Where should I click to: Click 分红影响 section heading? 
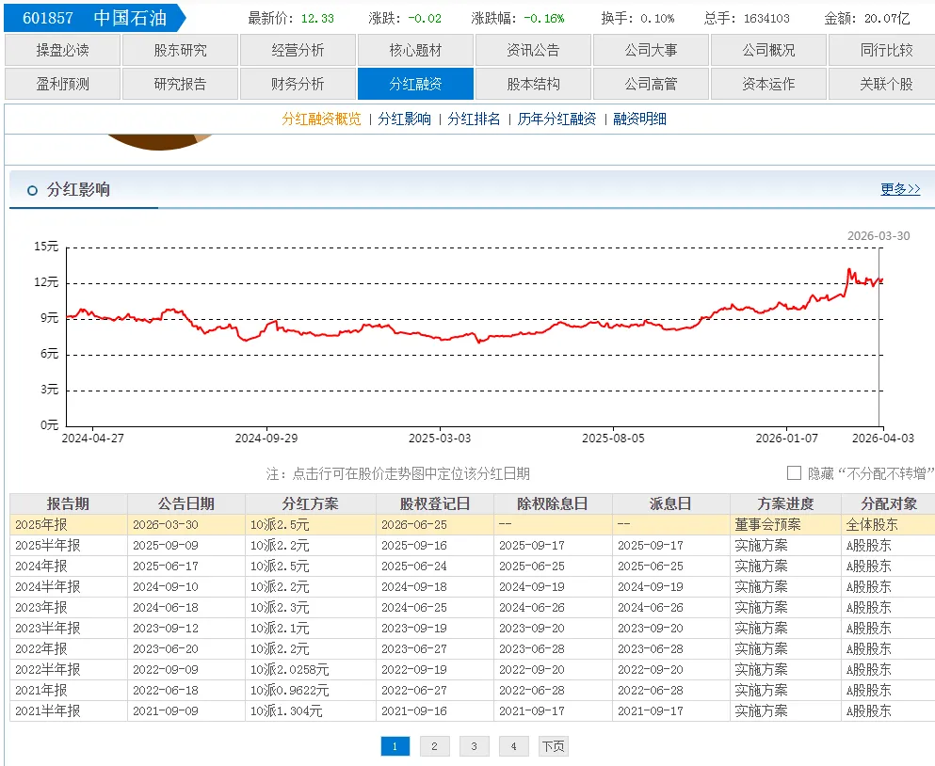[x=78, y=189]
